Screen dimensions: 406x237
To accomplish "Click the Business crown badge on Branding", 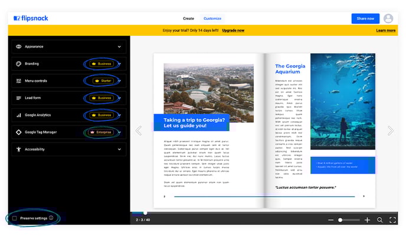I will [102, 64].
